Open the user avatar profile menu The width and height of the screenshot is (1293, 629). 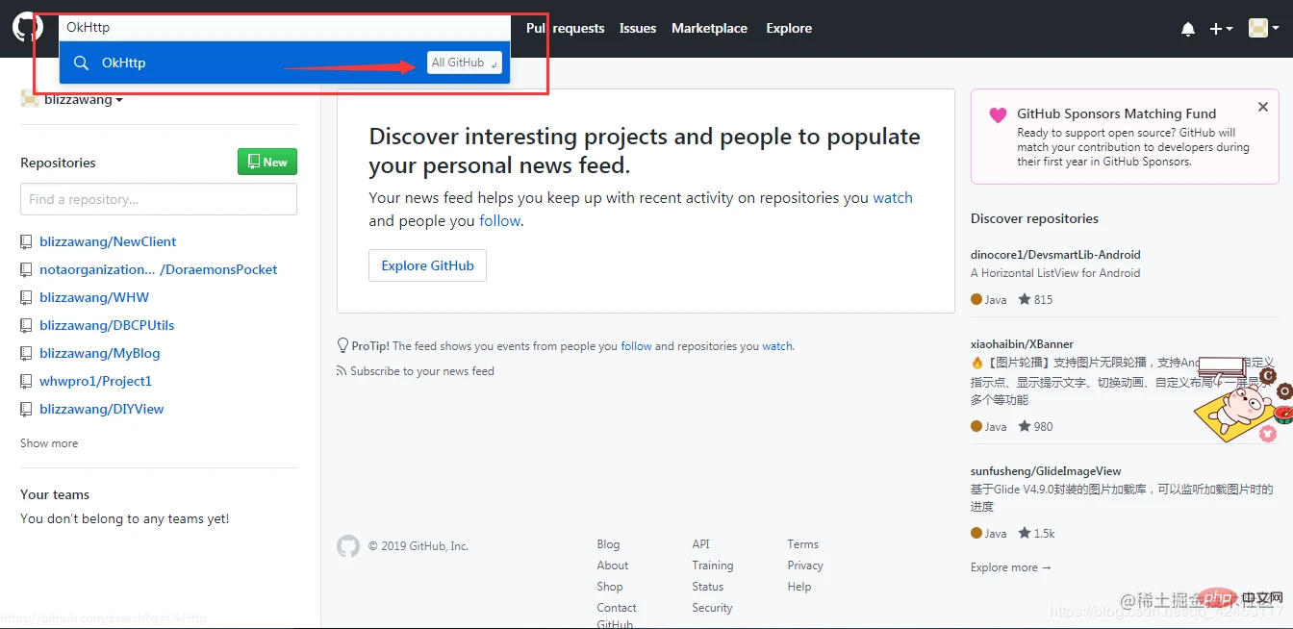click(1264, 29)
